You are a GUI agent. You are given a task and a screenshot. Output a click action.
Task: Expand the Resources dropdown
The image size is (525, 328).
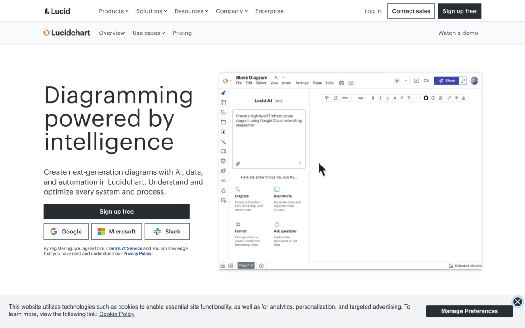tap(191, 11)
